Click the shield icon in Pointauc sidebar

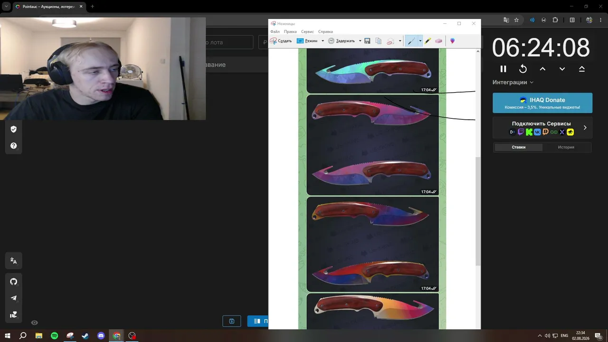pos(13,129)
